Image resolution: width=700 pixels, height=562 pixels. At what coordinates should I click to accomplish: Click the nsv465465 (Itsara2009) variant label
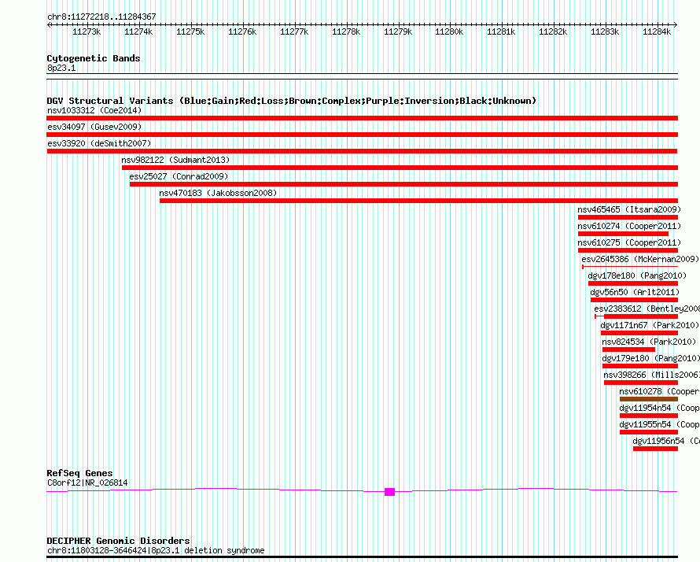628,209
